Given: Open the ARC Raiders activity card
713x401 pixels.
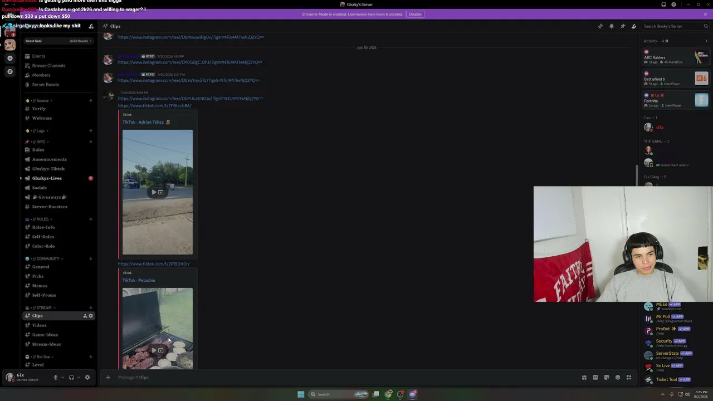Looking at the screenshot, I should tap(676, 57).
